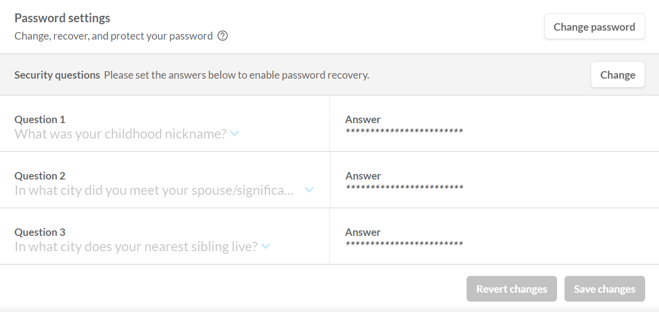This screenshot has height=312, width=659.
Task: Select the 'In what city did you meet' text
Action: (154, 190)
